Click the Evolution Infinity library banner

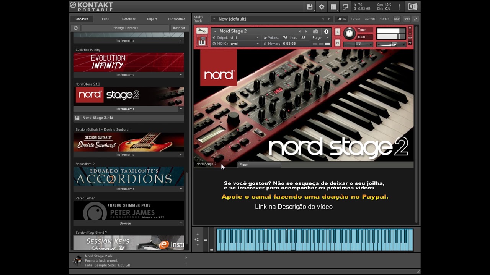pyautogui.click(x=129, y=62)
